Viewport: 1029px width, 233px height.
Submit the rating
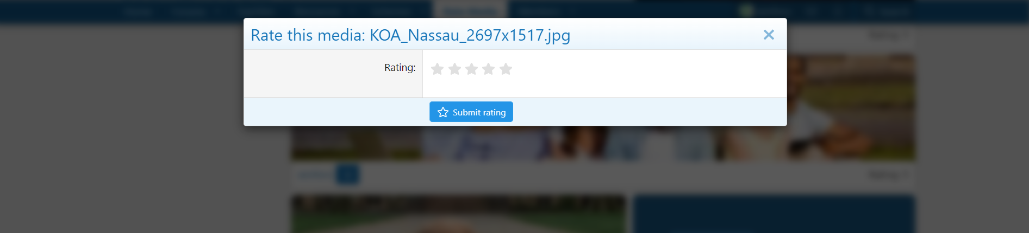pyautogui.click(x=471, y=112)
